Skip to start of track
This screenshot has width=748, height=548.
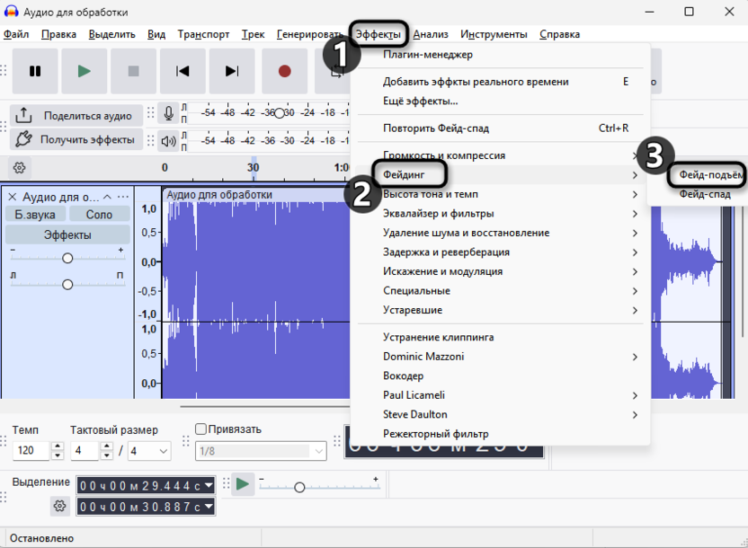pos(183,71)
